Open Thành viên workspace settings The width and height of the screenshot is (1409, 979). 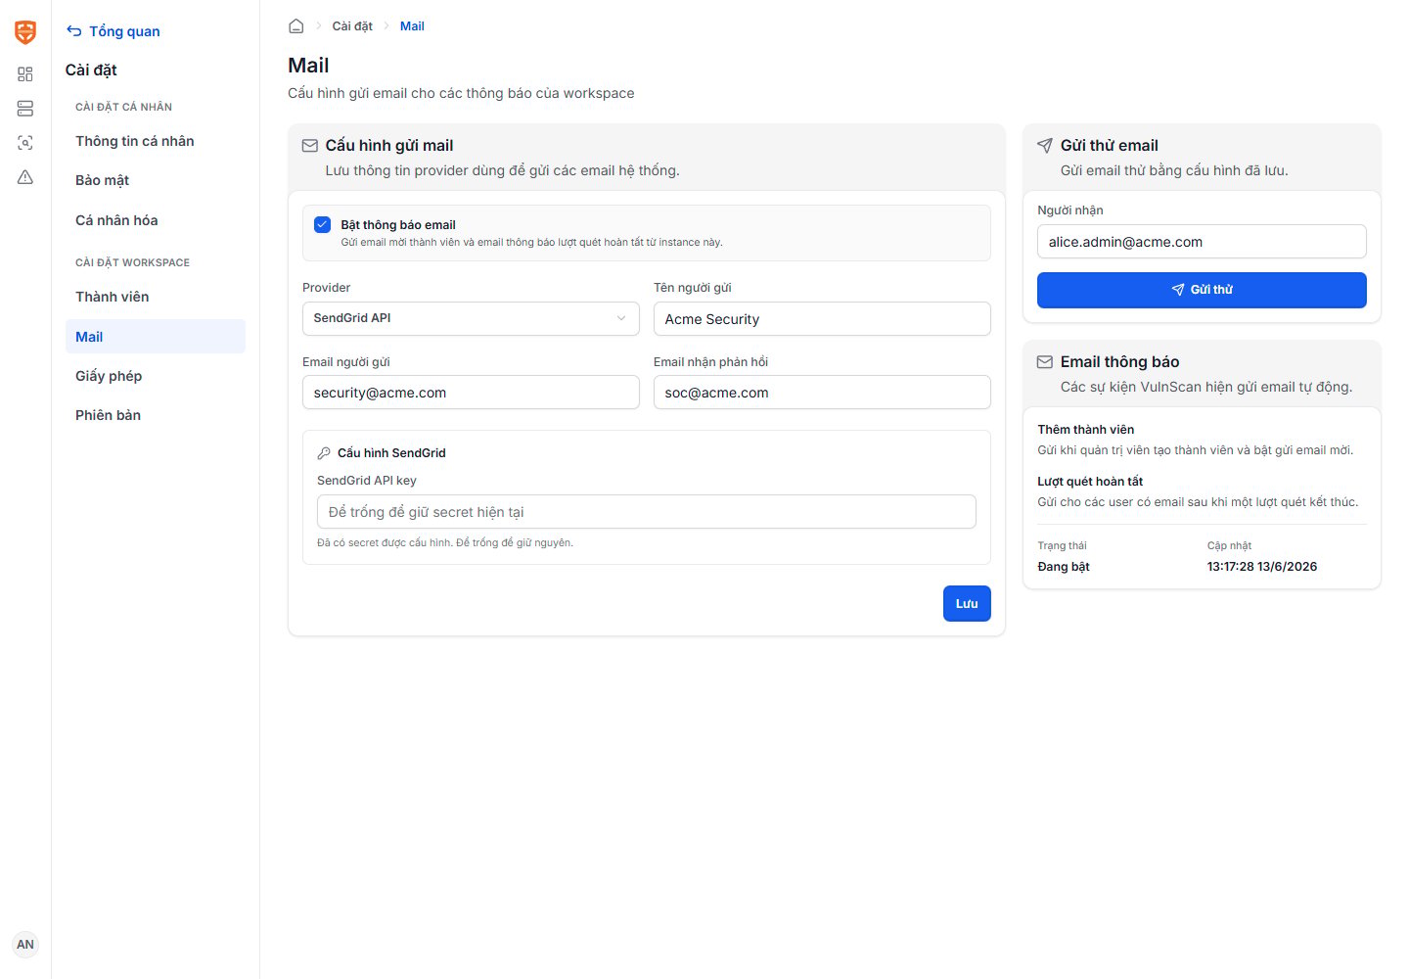coord(156,297)
